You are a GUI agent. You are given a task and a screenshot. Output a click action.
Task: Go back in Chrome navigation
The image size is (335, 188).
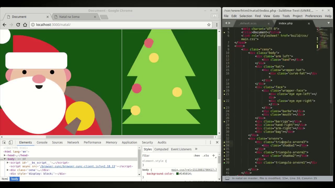click(4, 25)
